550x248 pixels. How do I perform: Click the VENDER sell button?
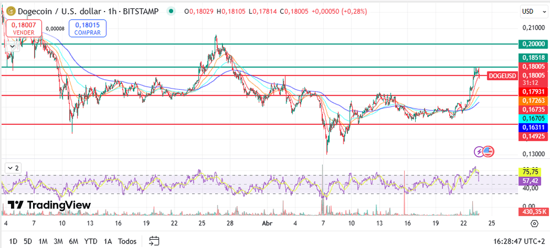click(24, 29)
